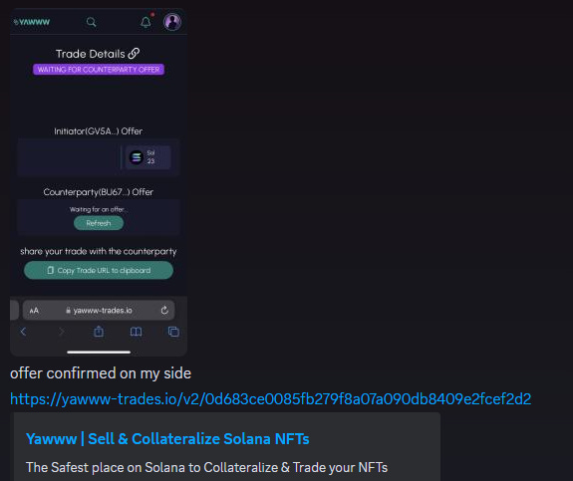Open the attached trade screenshot image
573x481 pixels.
[x=99, y=182]
